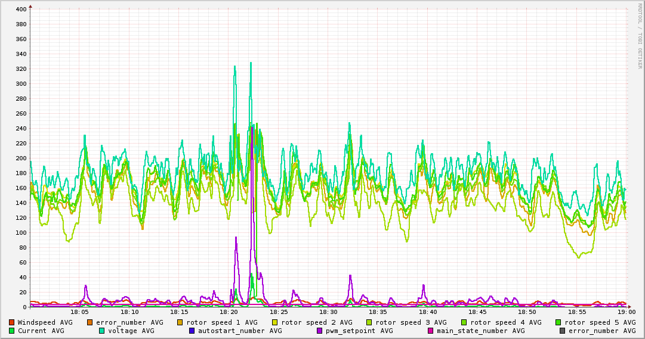Screen dimensions: 645x339
Task: Select the "main_state_number AVG" legend label
Action: tap(481, 331)
